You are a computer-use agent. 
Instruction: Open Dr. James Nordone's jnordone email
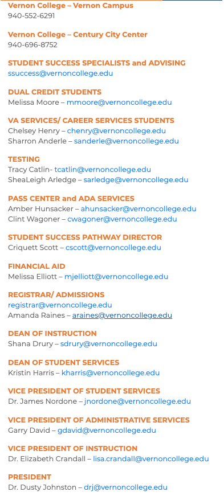(137, 401)
